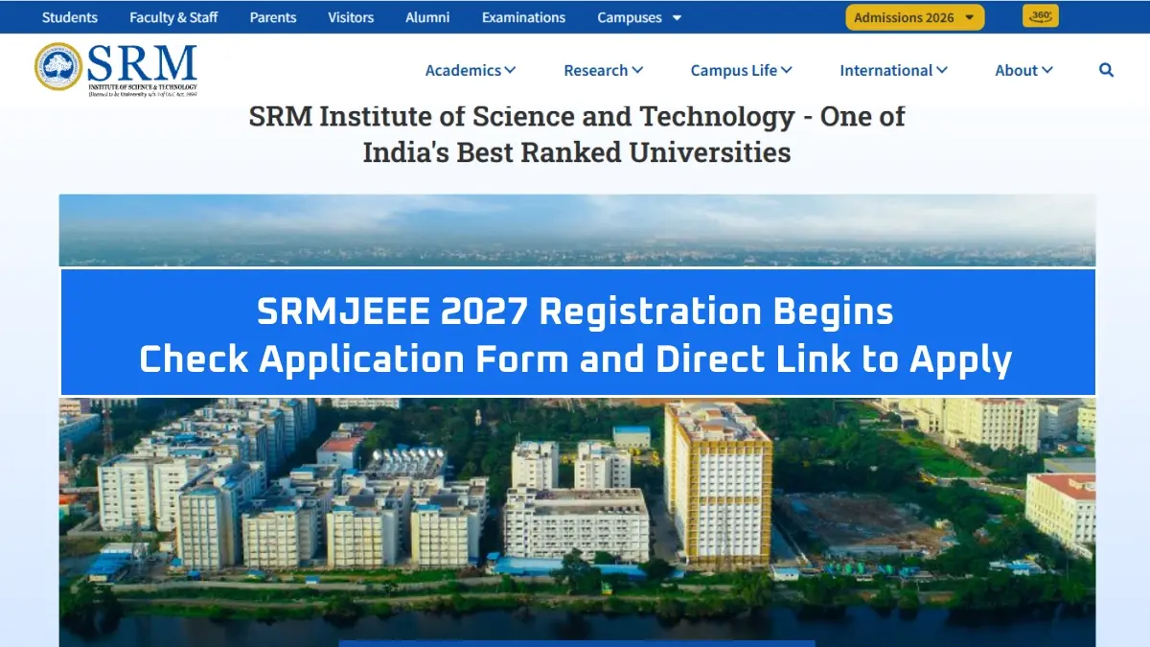The width and height of the screenshot is (1150, 647).
Task: Click the About chevron arrow
Action: coord(1047,70)
